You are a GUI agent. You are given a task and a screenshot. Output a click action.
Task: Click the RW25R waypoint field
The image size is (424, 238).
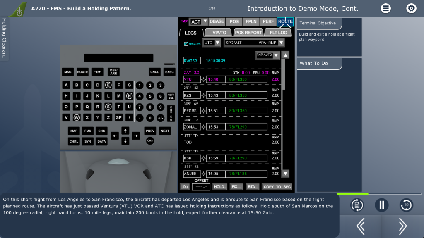(x=192, y=61)
